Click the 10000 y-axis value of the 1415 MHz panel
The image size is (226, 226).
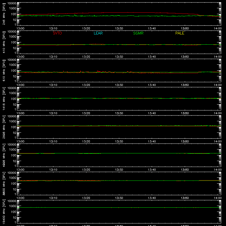[12, 88]
